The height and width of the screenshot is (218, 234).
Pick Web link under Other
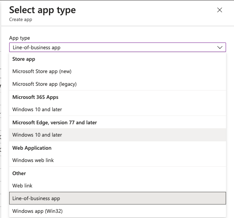click(118, 186)
